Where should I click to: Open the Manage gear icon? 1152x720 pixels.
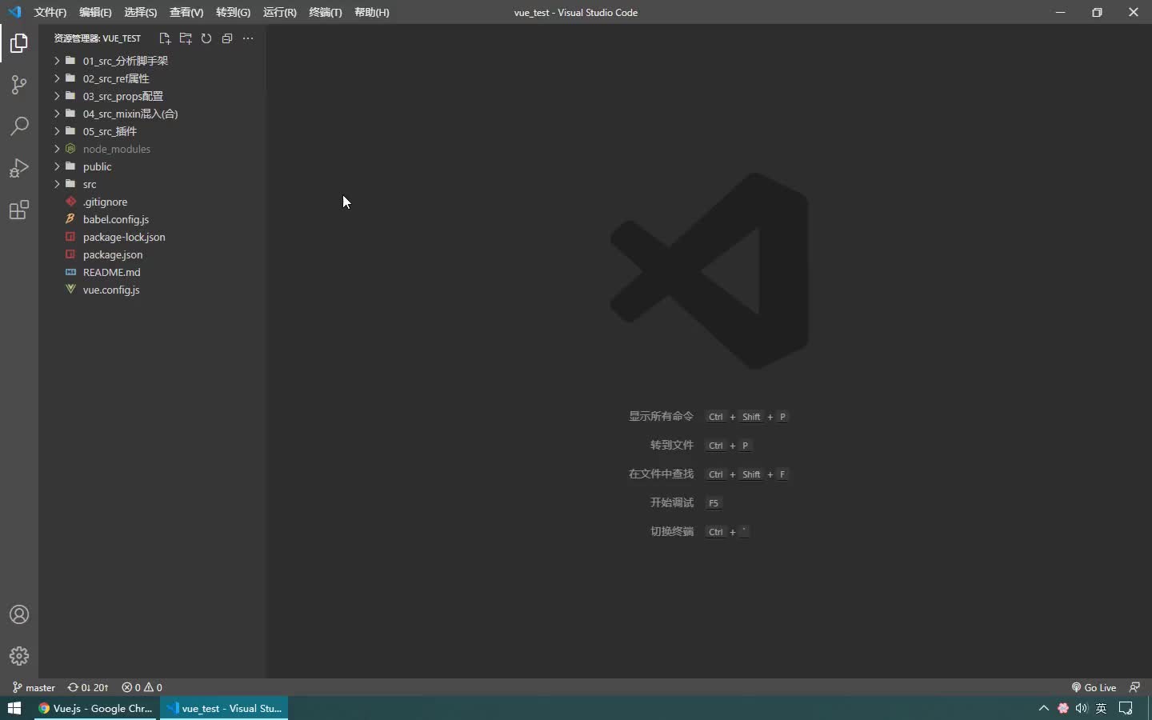[19, 656]
